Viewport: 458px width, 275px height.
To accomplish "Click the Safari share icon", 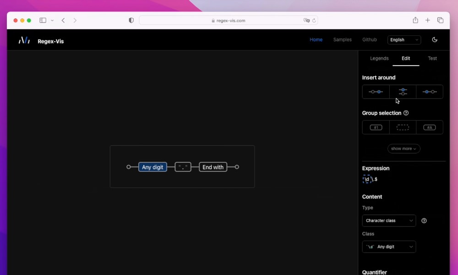I will (415, 20).
